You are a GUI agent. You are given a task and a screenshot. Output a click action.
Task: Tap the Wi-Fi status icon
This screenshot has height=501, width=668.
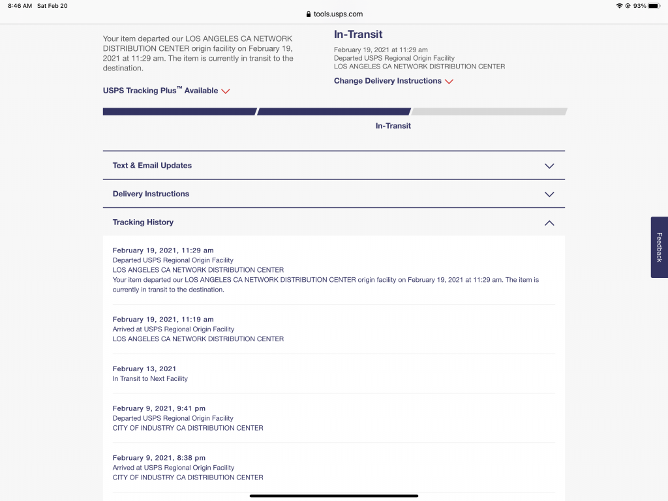coord(618,6)
